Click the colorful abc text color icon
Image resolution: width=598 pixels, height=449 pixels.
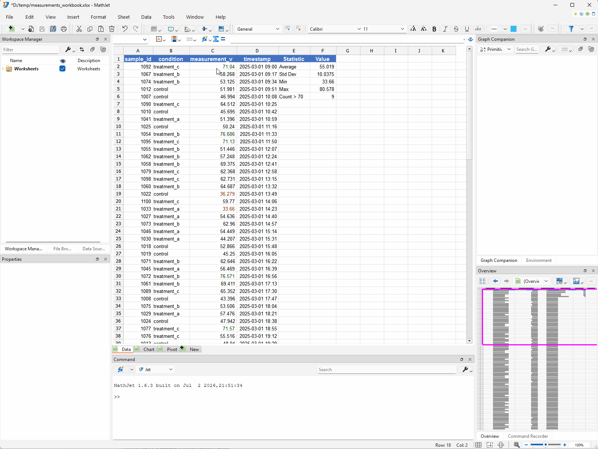478,29
